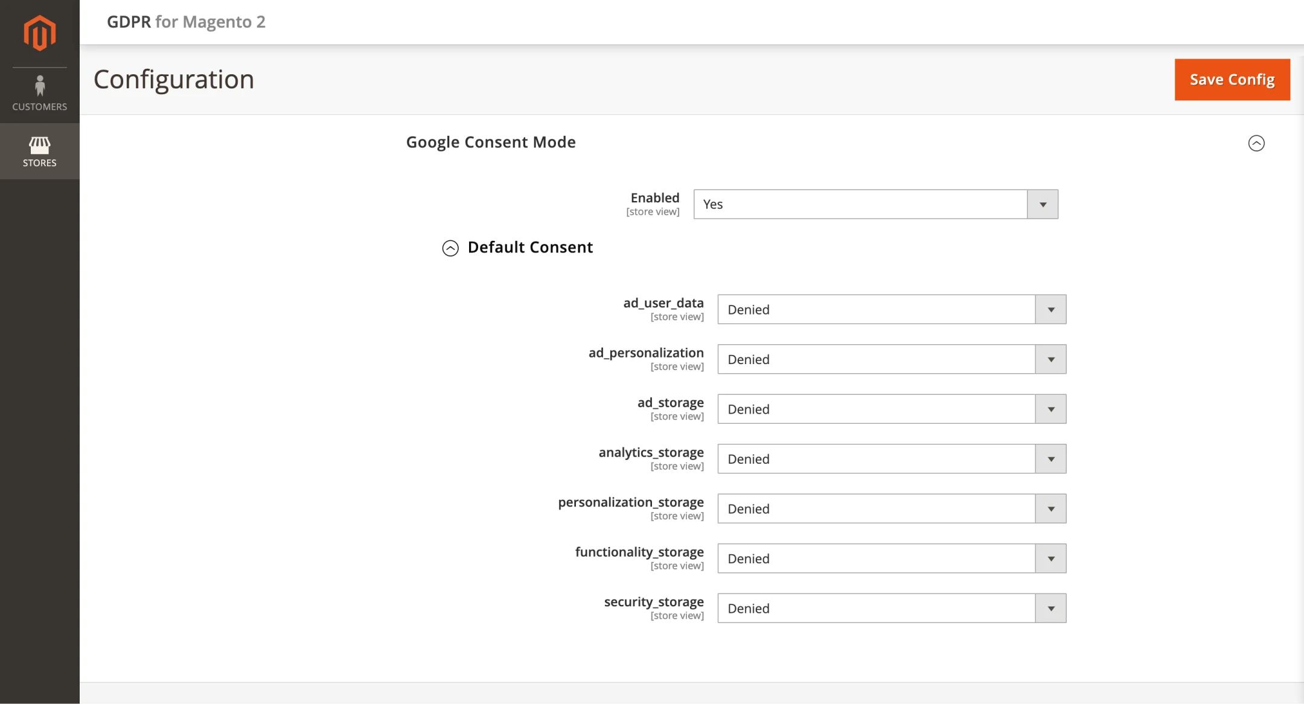This screenshot has height=704, width=1304.
Task: Open the ad_personalization dropdown
Action: (891, 360)
